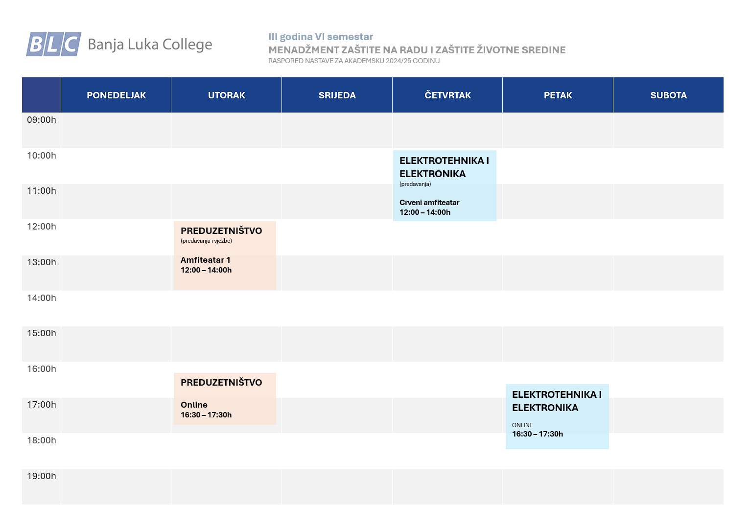Click the 09:00h time label
Viewport: 750px width, 529px height.
42,120
